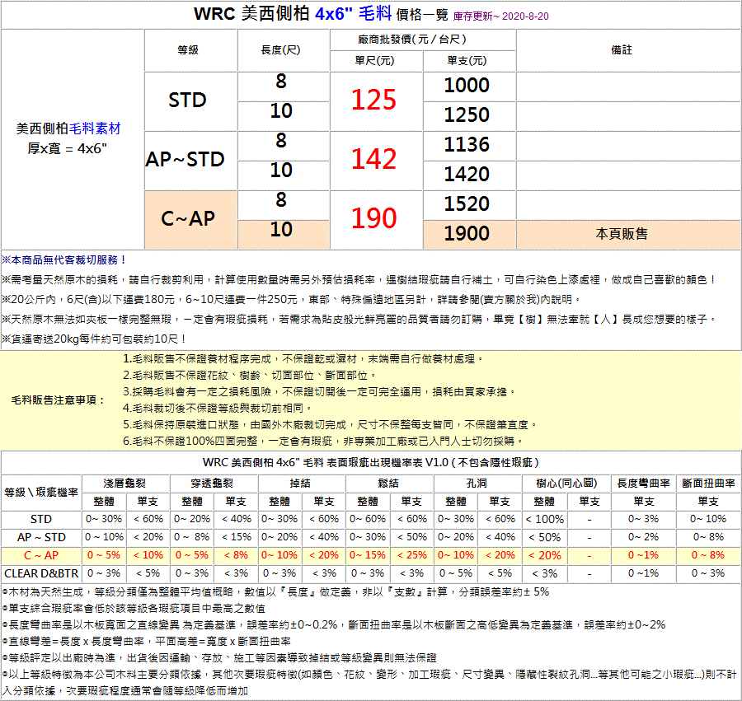Click the "CLEAR D&BTR" row label
Screen dimensions: 742x701
(41, 573)
